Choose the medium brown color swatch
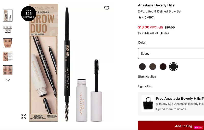This screenshot has height=130, width=204. (152, 67)
